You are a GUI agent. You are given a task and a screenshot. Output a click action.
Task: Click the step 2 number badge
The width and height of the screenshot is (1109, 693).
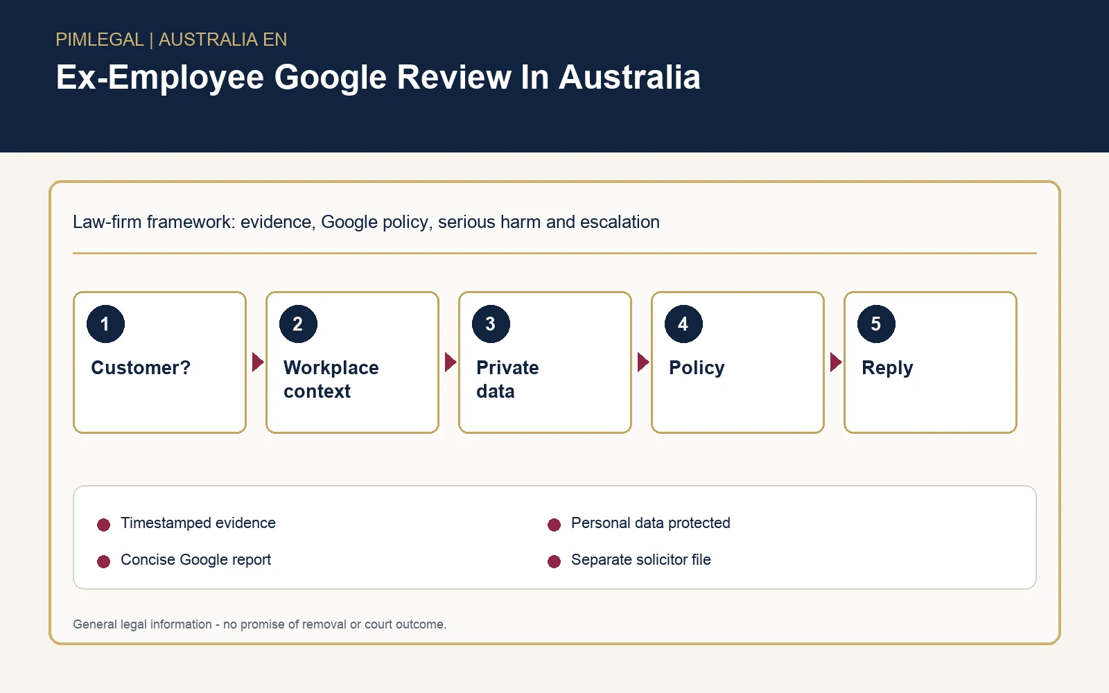point(298,324)
